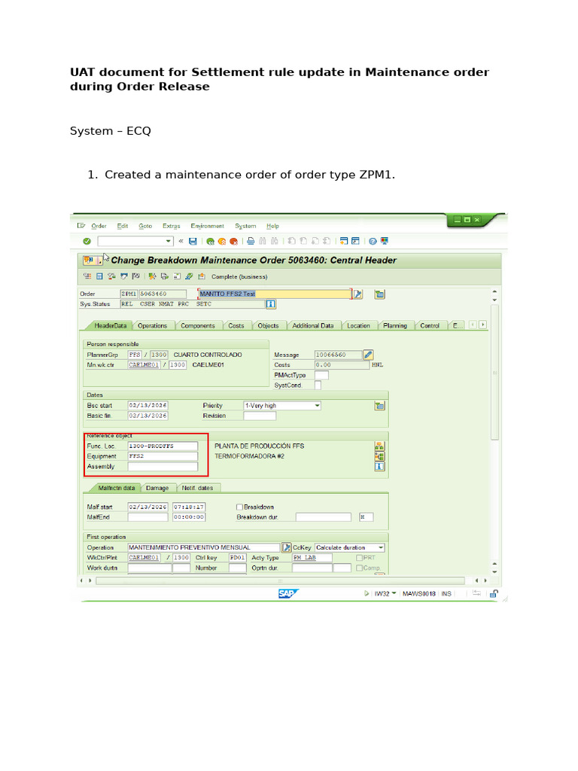Viewport: 578px width, 771px height.
Task: Switch to the Additional Data tab
Action: [x=312, y=325]
